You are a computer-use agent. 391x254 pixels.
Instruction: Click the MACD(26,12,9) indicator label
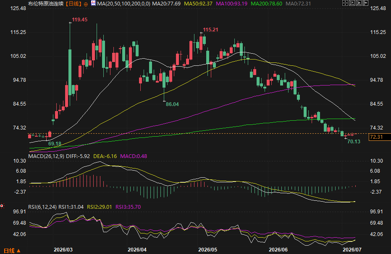click(x=46, y=156)
